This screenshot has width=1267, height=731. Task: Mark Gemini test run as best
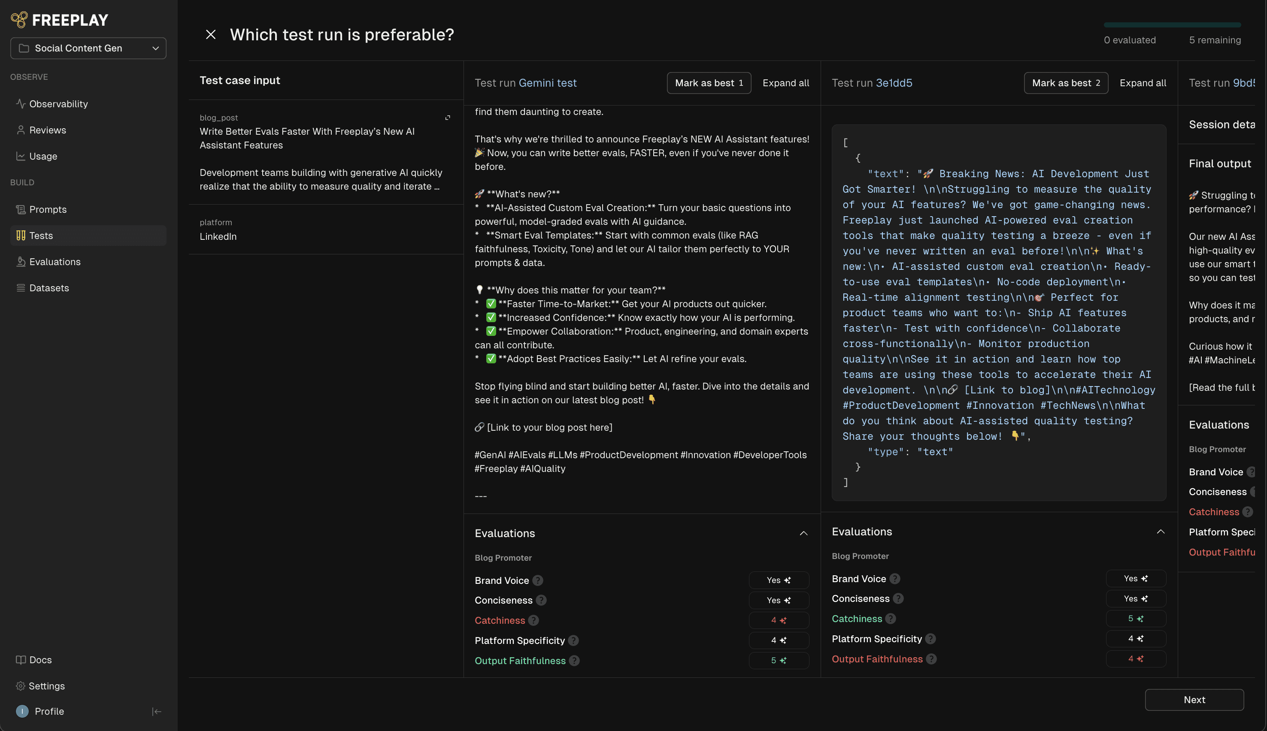pos(709,83)
